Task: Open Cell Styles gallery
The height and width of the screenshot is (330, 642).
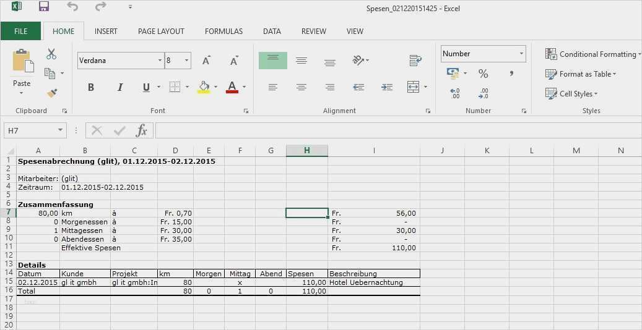Action: [571, 94]
